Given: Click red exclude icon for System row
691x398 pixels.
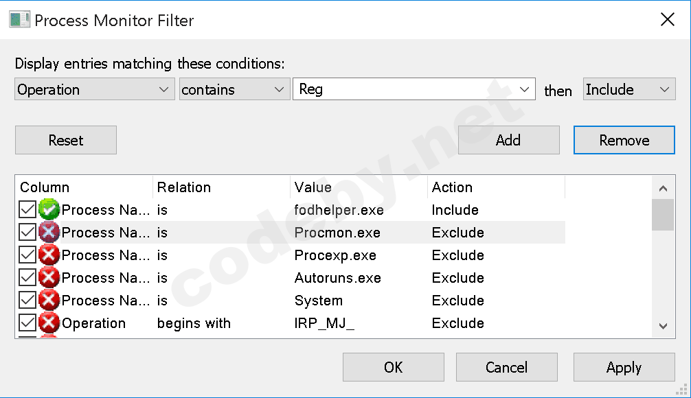Looking at the screenshot, I should [49, 301].
